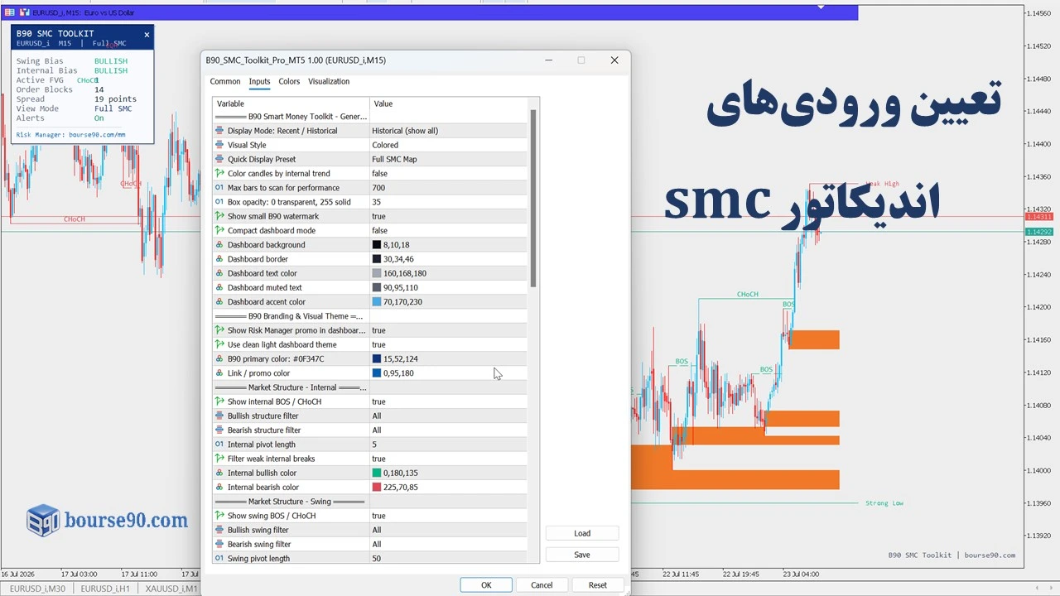Click the Save button
This screenshot has width=1060, height=596.
pyautogui.click(x=582, y=555)
